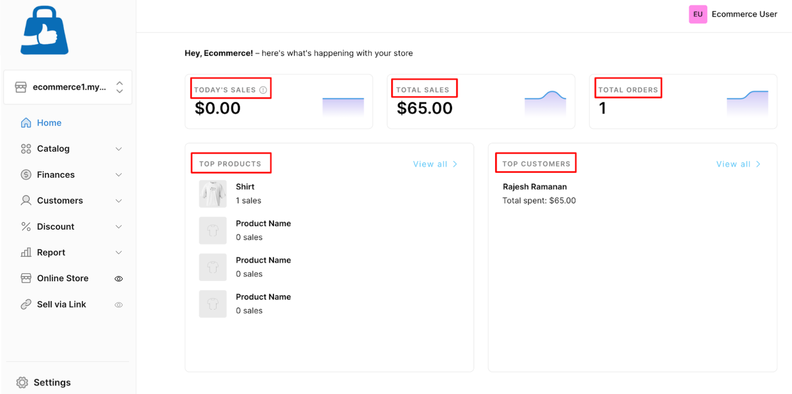This screenshot has width=792, height=394.
Task: Expand the Customers menu chevron
Action: pos(119,201)
